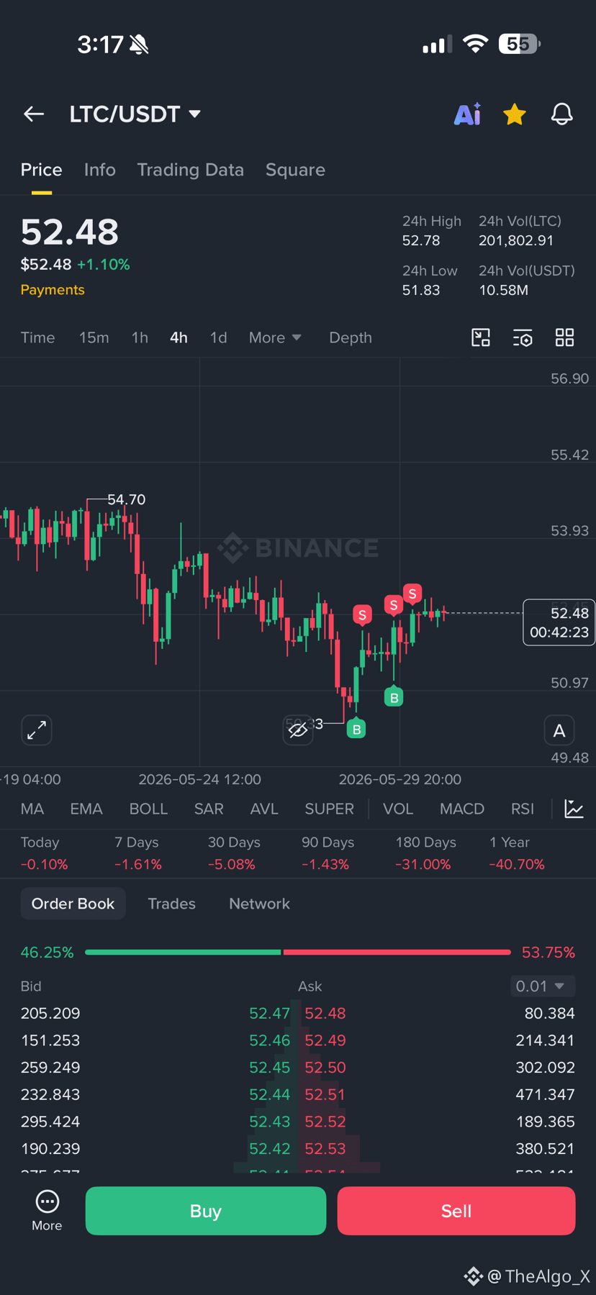Screen dimensions: 596x1295
Task: Tap the 24h High value 52.78
Action: 421,240
